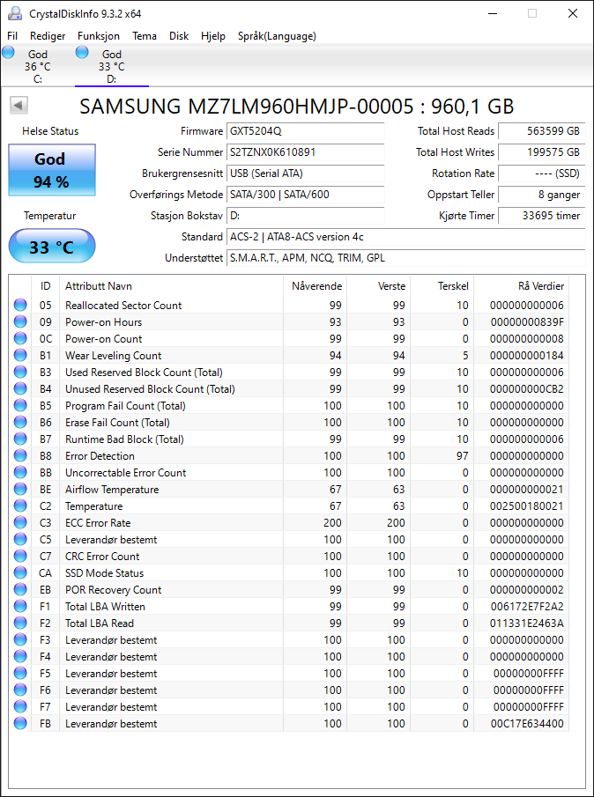
Task: Click the Overførings Metode field SATA/300 | SATA/600
Action: pyautogui.click(x=306, y=194)
